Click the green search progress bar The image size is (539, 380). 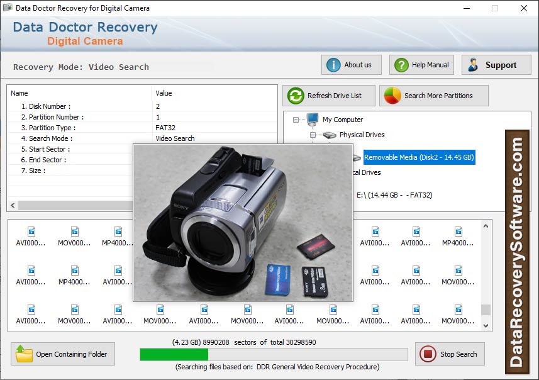[174, 354]
